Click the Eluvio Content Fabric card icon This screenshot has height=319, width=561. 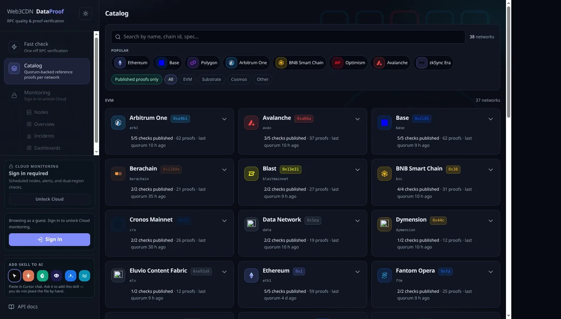(x=118, y=275)
